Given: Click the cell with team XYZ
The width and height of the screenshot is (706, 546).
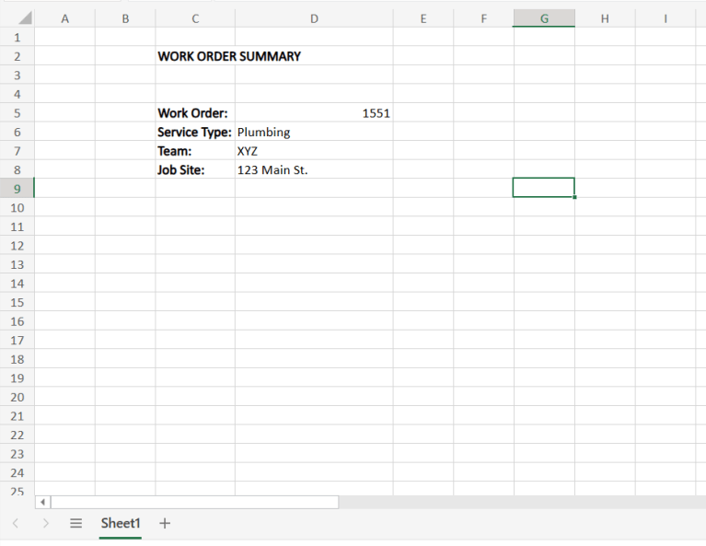Looking at the screenshot, I should pyautogui.click(x=314, y=151).
